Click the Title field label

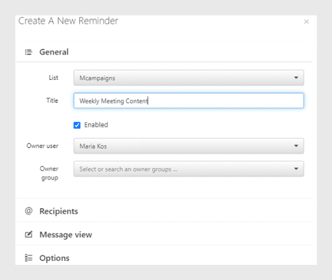tap(53, 100)
